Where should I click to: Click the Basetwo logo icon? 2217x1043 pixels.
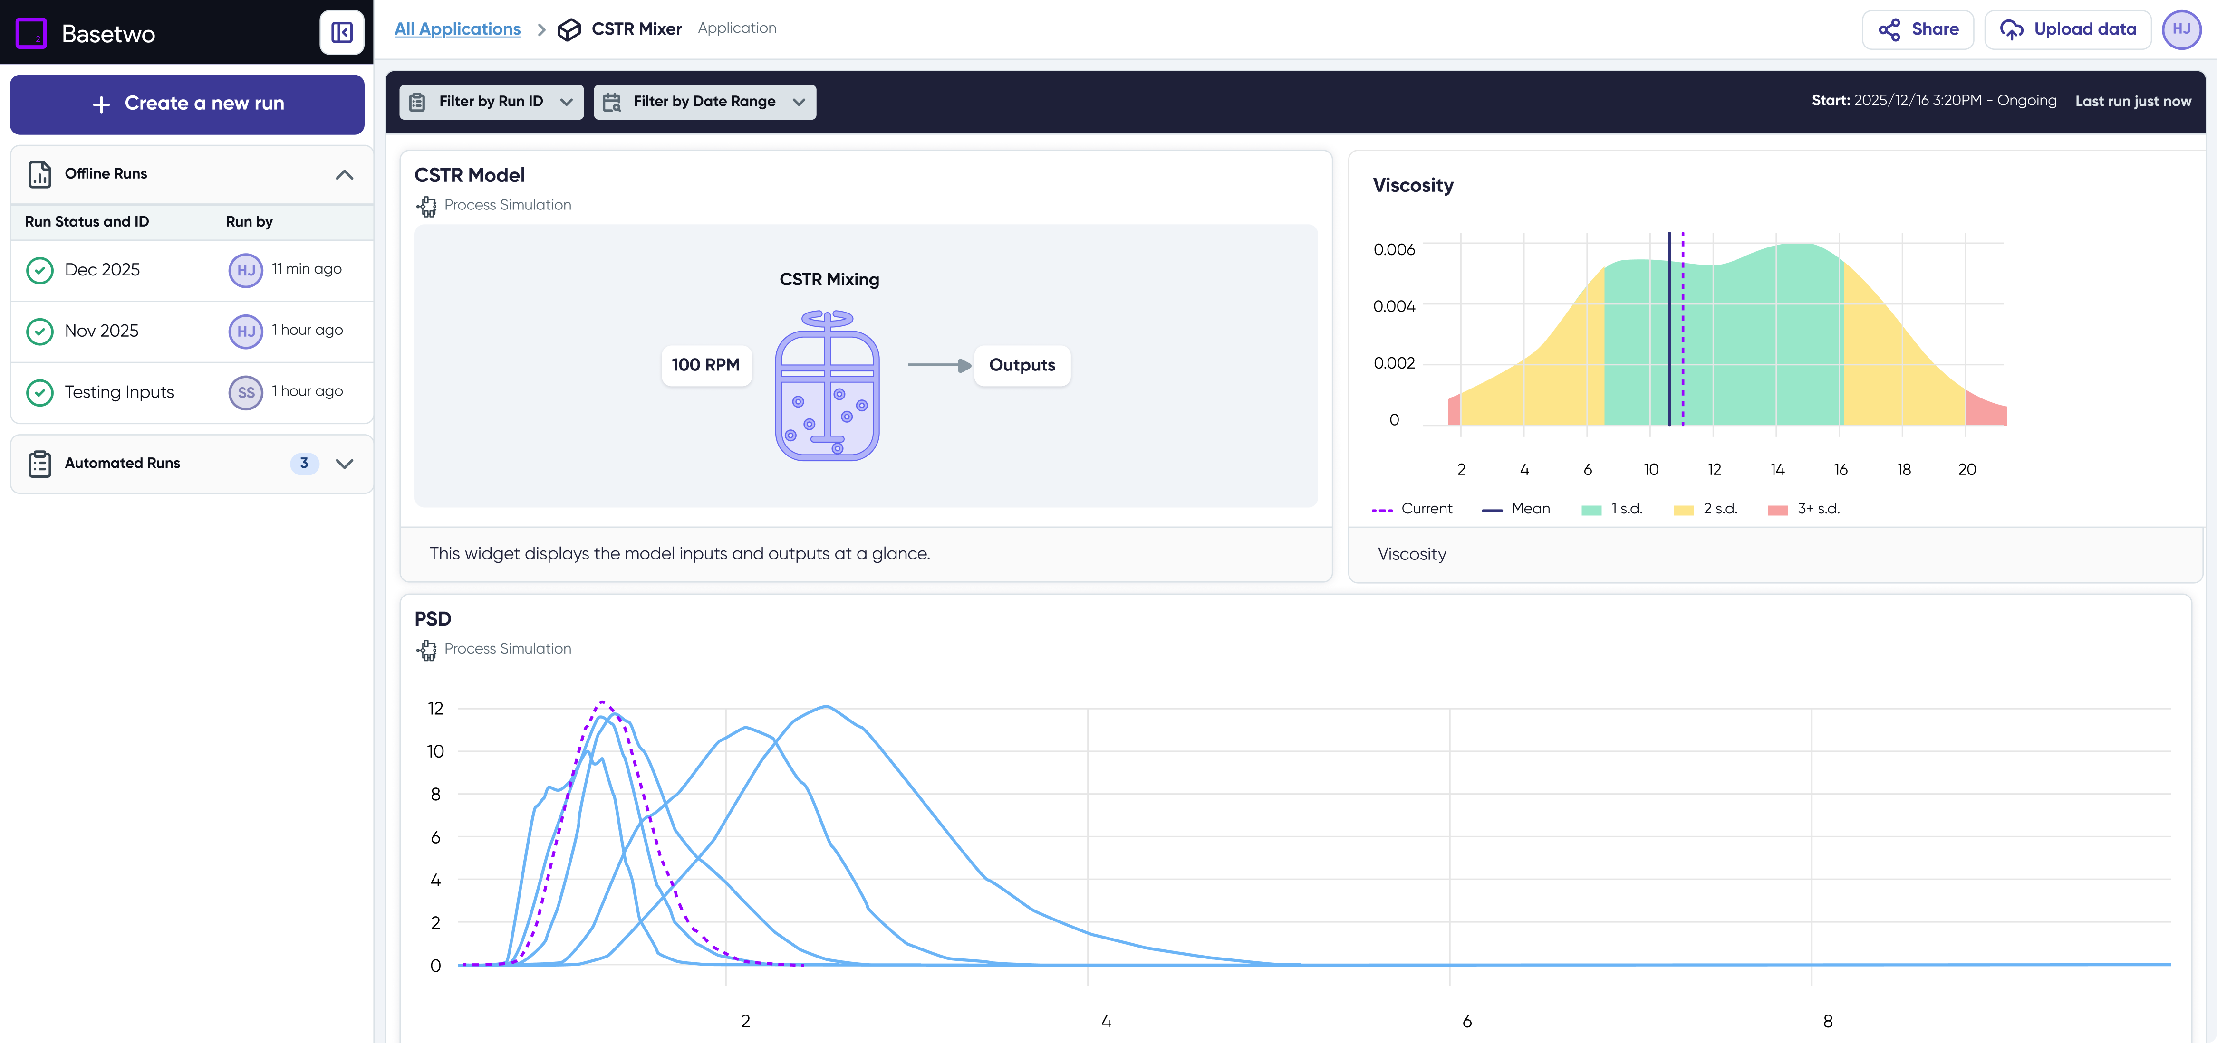pyautogui.click(x=32, y=34)
